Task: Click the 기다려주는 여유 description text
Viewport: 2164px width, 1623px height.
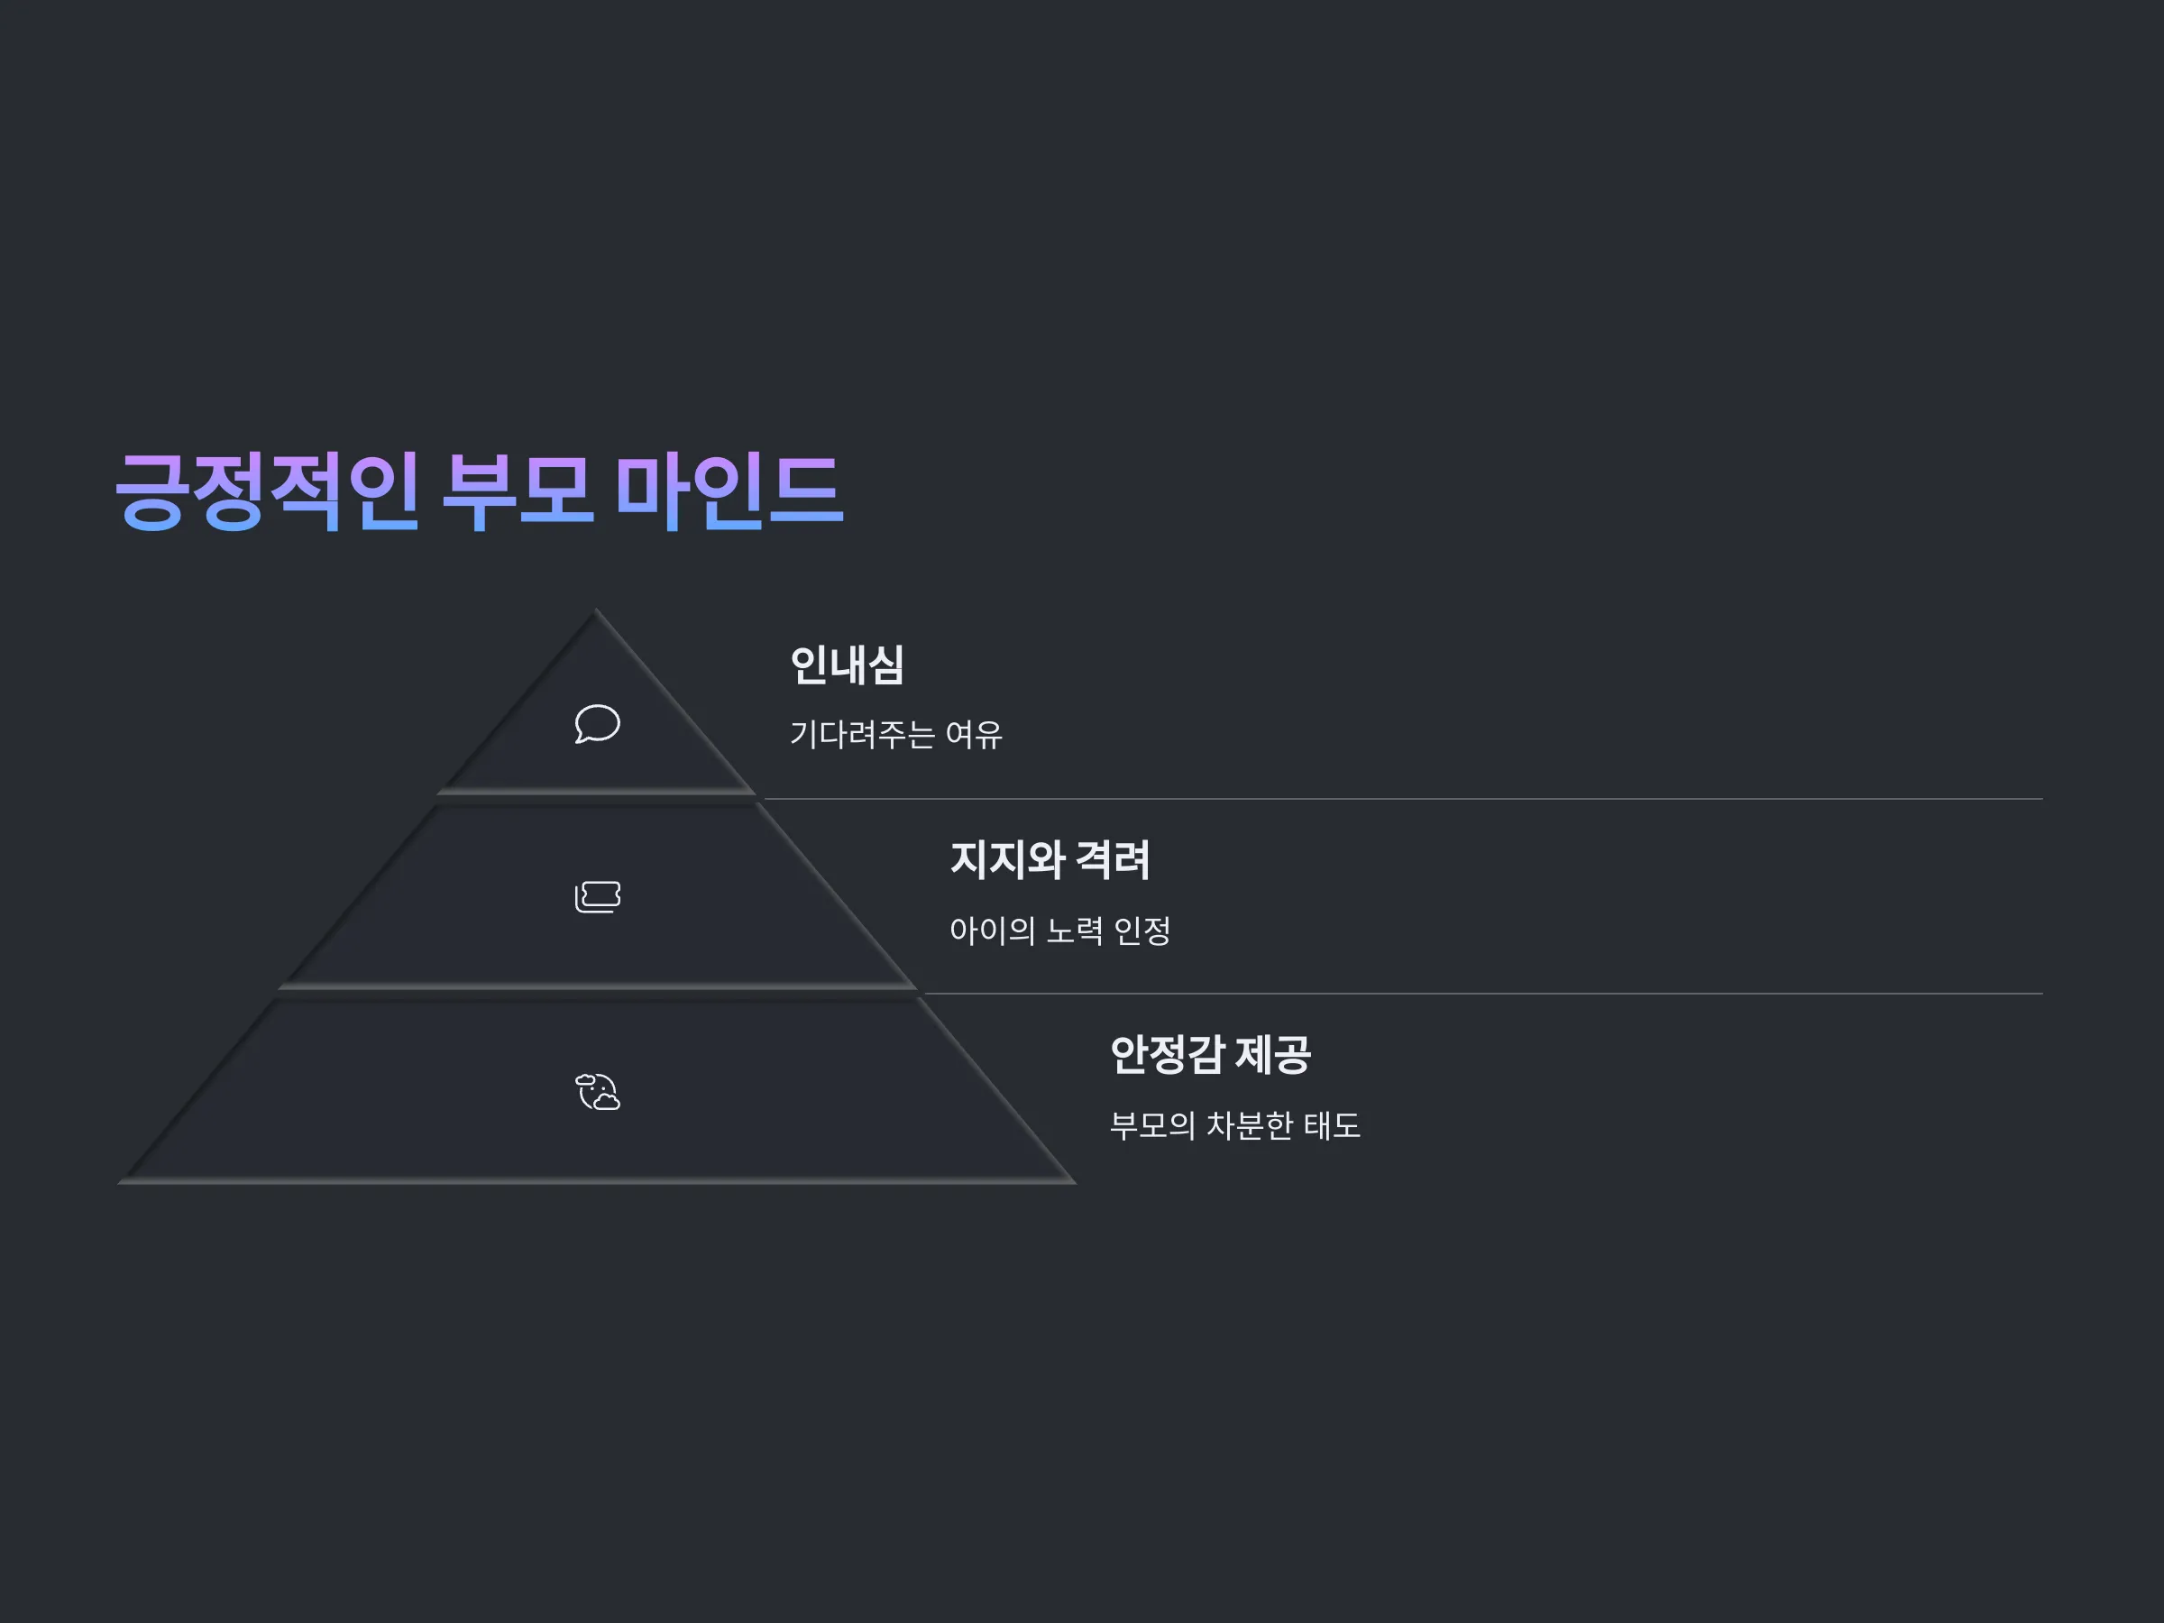Action: click(x=896, y=734)
